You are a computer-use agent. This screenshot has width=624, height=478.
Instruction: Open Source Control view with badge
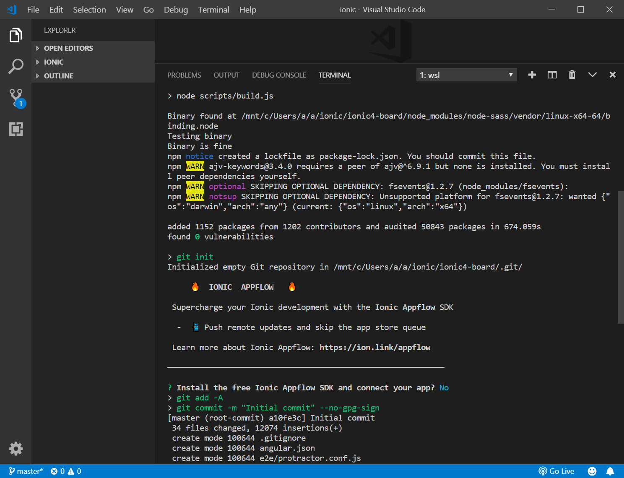(x=16, y=98)
